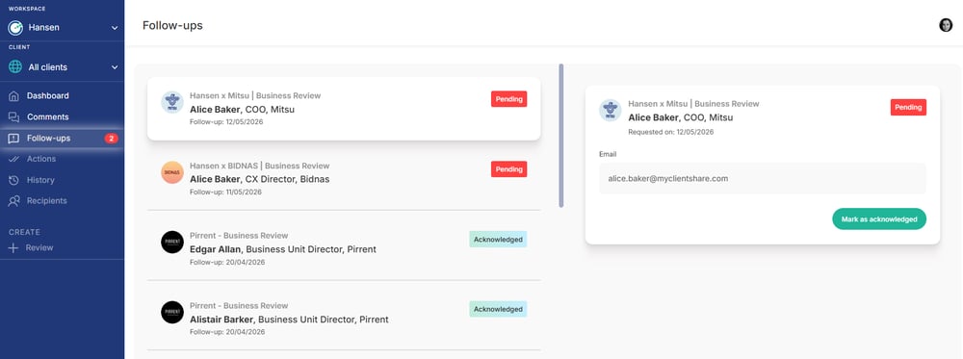The image size is (963, 359).
Task: Open the Comments menu item
Action: pyautogui.click(x=62, y=116)
